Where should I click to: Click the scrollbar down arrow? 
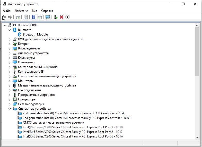click(x=197, y=137)
